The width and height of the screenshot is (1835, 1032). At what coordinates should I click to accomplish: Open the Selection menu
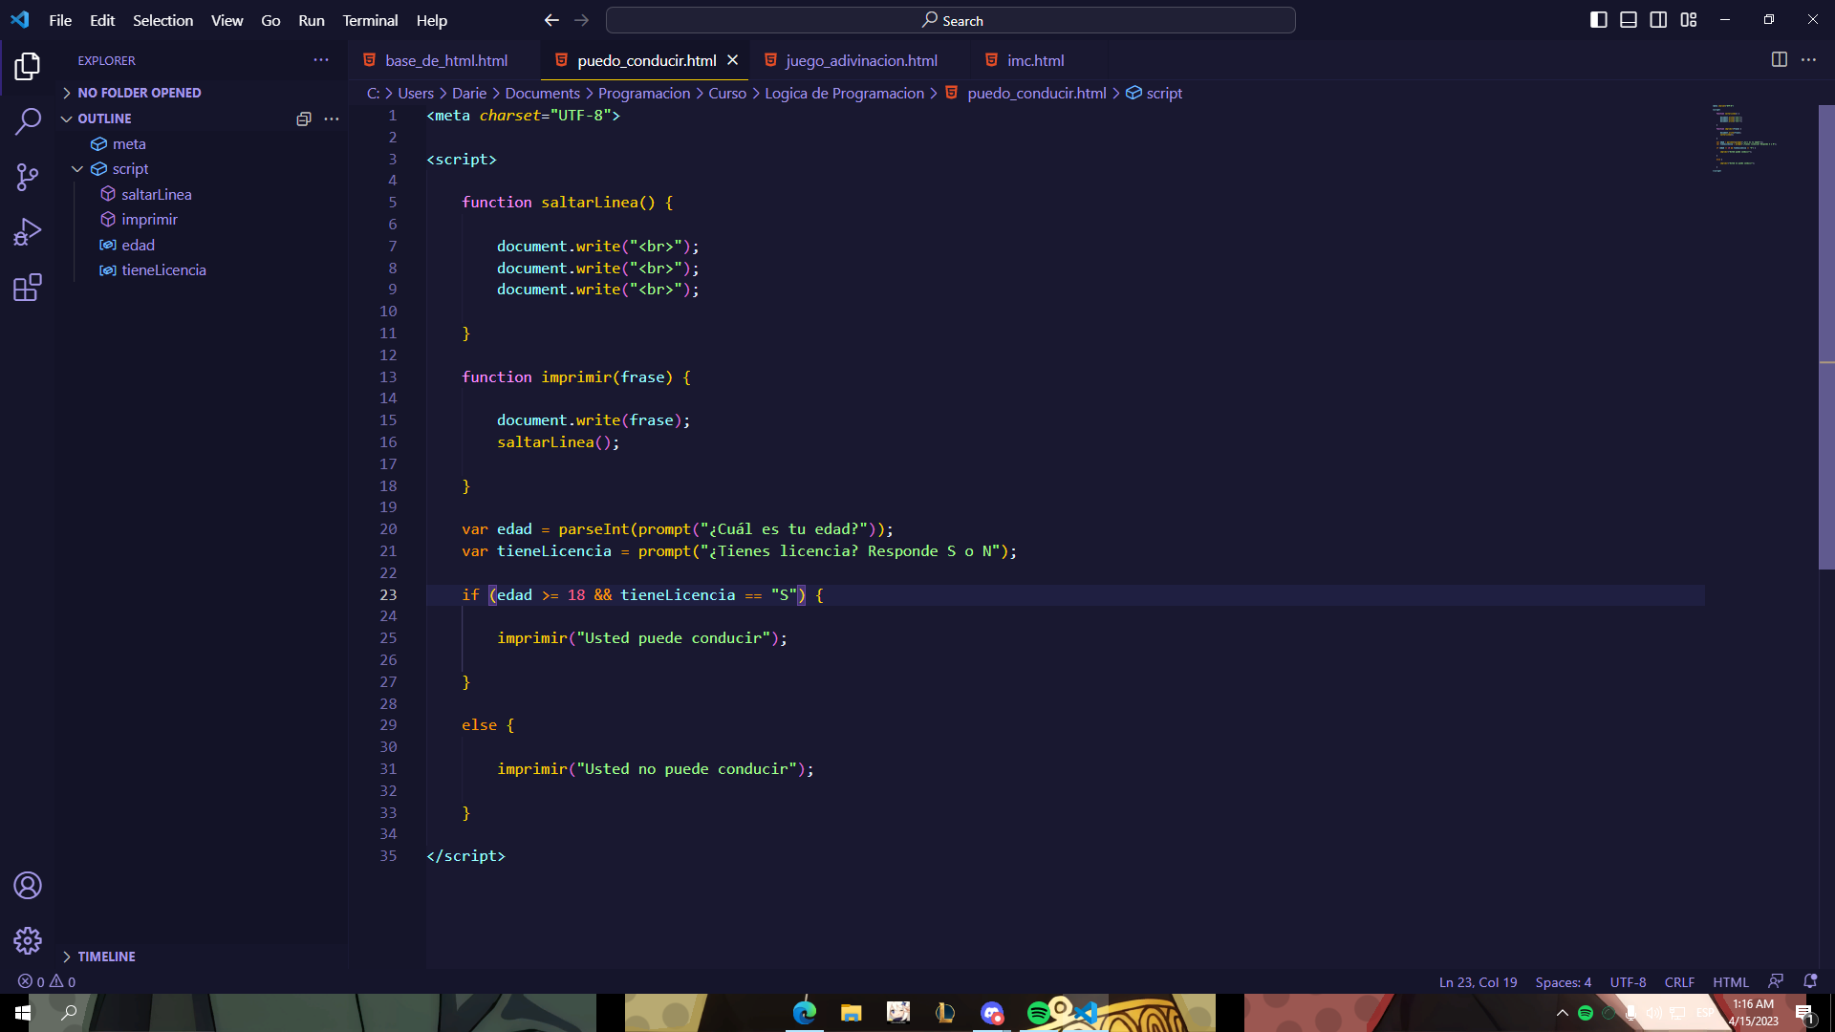point(162,20)
